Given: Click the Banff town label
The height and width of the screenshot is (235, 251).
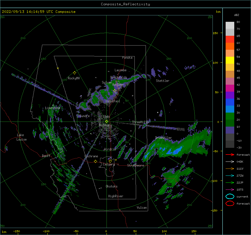Looking at the screenshot, I should tap(46, 156).
